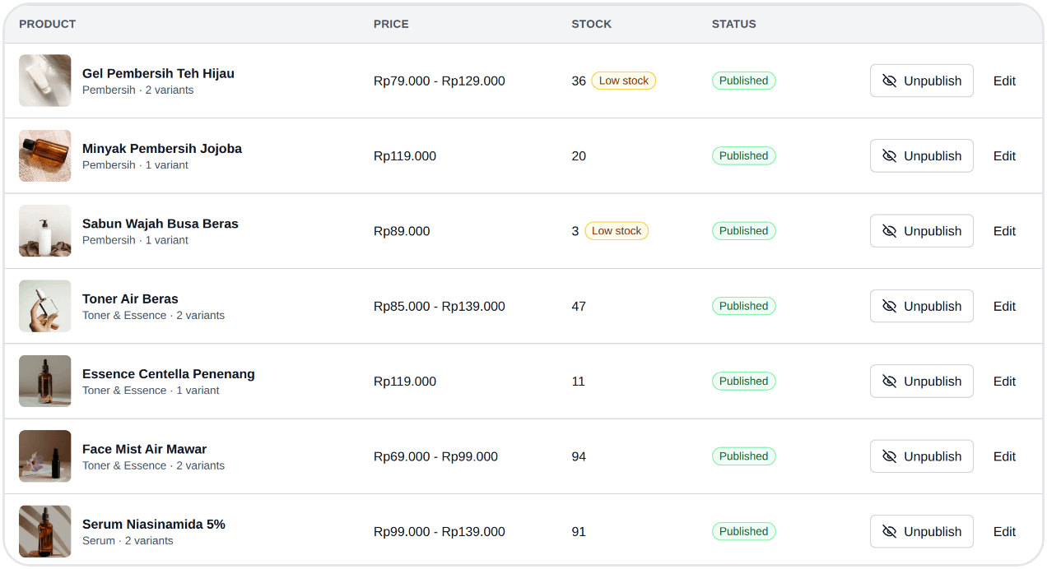Open Toner Air Beras thumbnail
Viewport: 1047px width, 569px height.
tap(45, 306)
